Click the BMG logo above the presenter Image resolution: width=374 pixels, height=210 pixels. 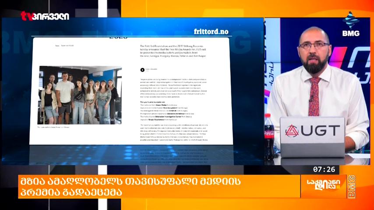tap(351, 24)
